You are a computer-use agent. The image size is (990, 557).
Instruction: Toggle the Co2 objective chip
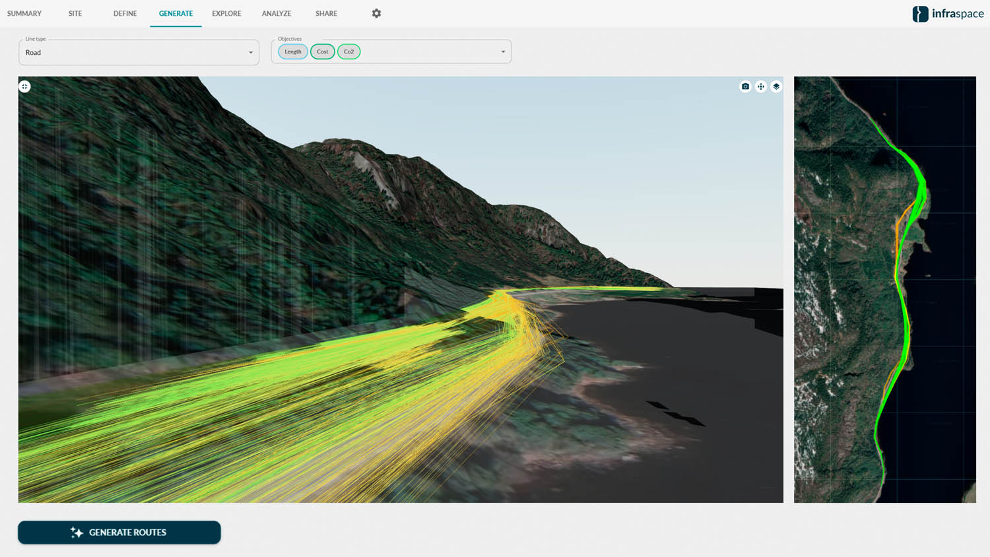(x=348, y=51)
